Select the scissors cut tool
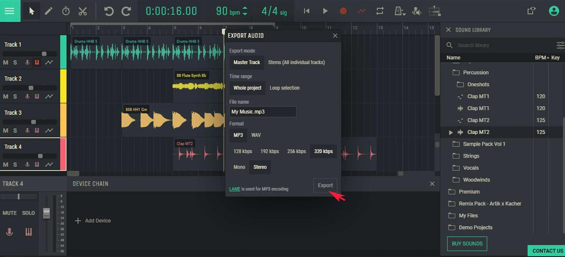Image resolution: width=565 pixels, height=257 pixels. pyautogui.click(x=83, y=11)
